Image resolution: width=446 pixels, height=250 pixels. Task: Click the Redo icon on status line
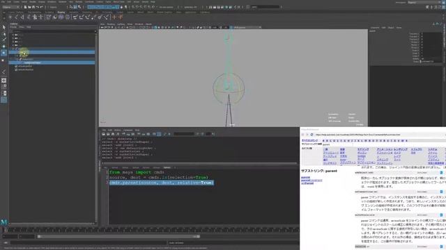coord(43,7)
